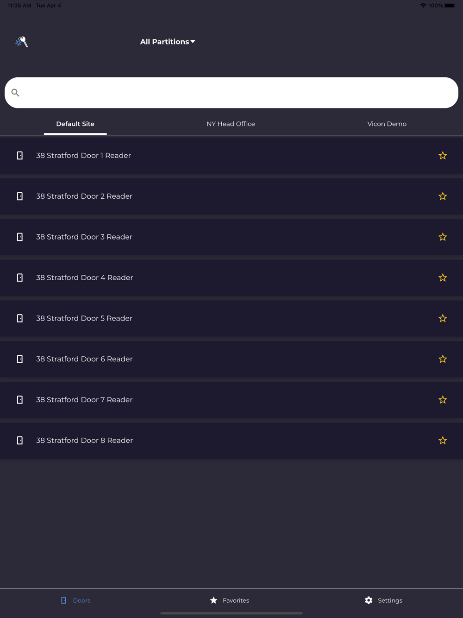Screen dimensions: 463x618
Task: Focus the door search field
Action: [231, 93]
